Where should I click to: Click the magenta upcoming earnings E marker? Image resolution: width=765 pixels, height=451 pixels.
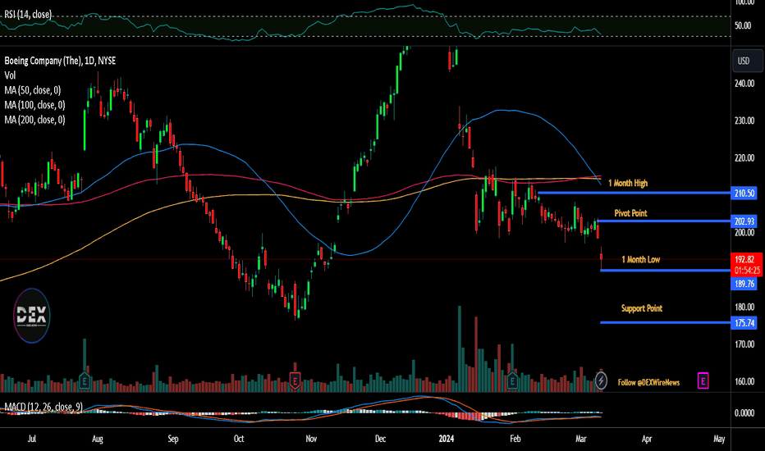coord(703,380)
